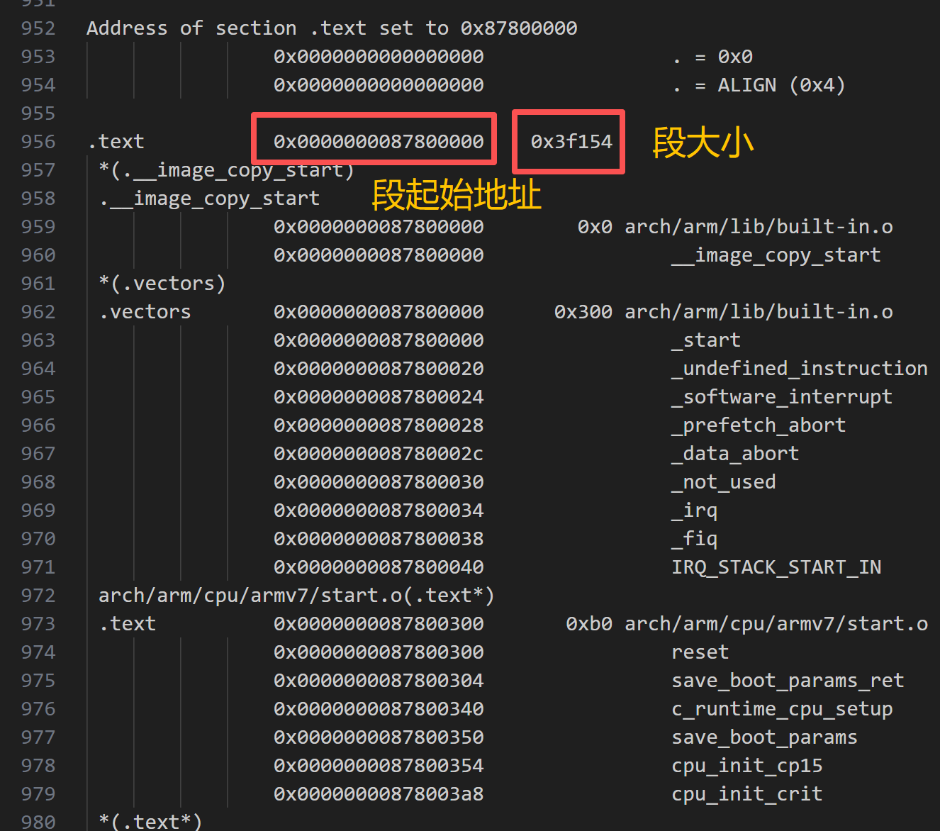The image size is (940, 831).
Task: Click the reset symbol name
Action: [x=700, y=652]
